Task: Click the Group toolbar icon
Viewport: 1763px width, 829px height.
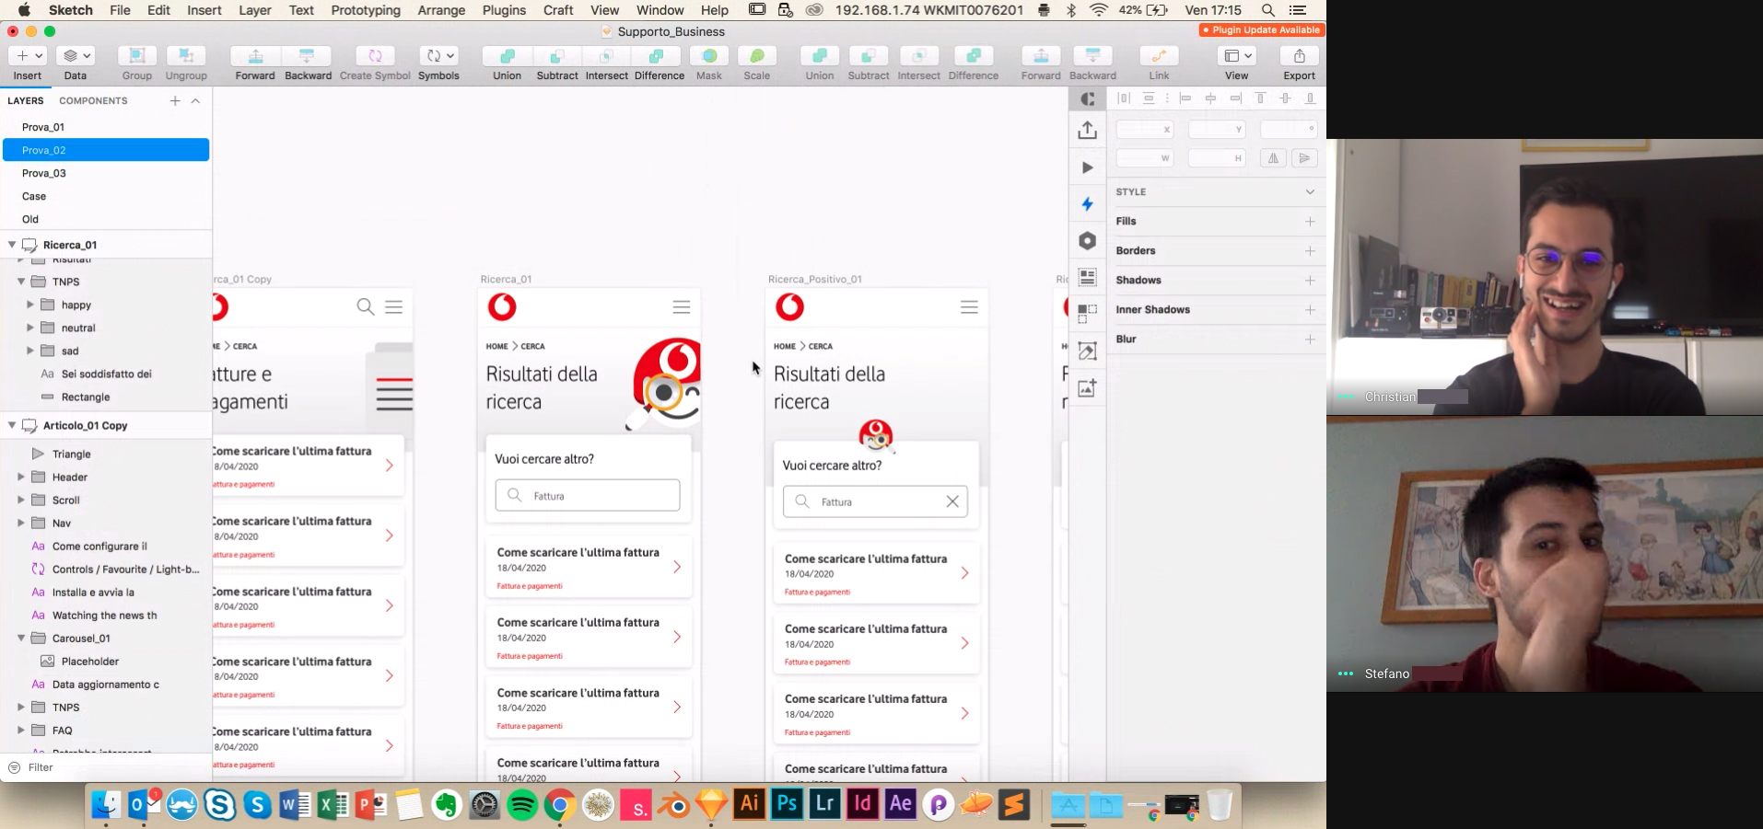Action: click(x=137, y=56)
